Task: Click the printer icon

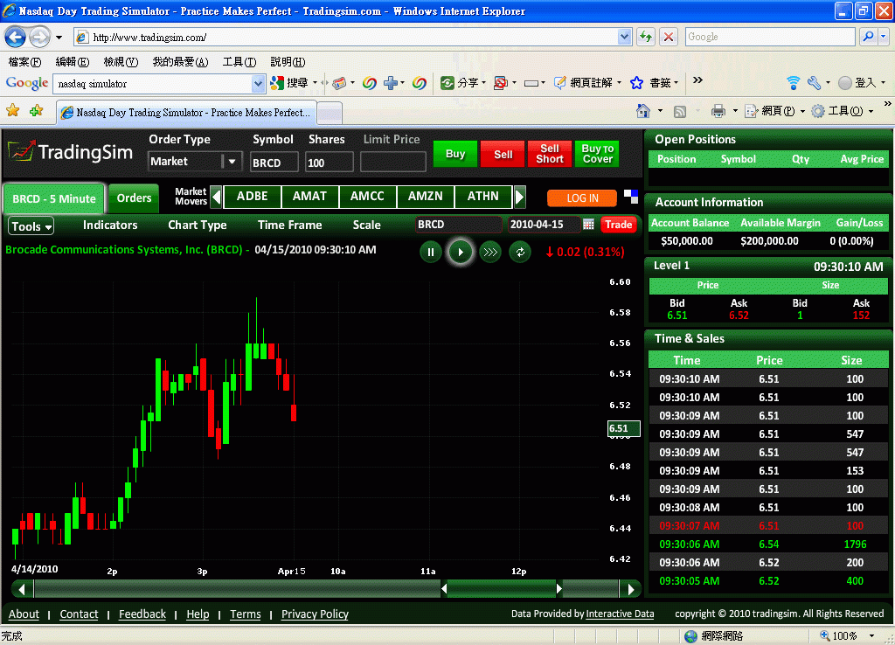Action: click(x=718, y=111)
